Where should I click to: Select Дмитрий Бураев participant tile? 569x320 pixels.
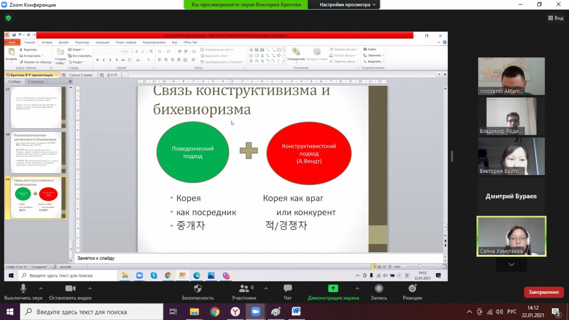point(511,196)
